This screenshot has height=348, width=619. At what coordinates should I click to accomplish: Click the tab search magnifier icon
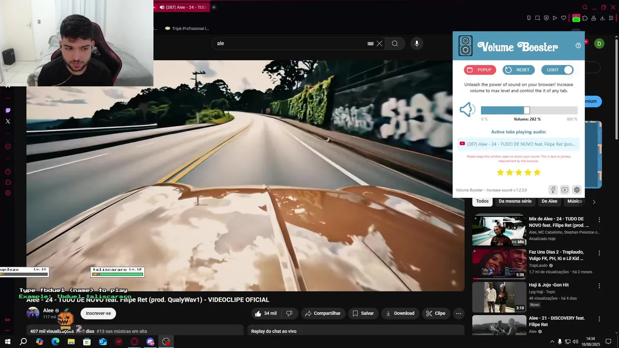point(585,7)
